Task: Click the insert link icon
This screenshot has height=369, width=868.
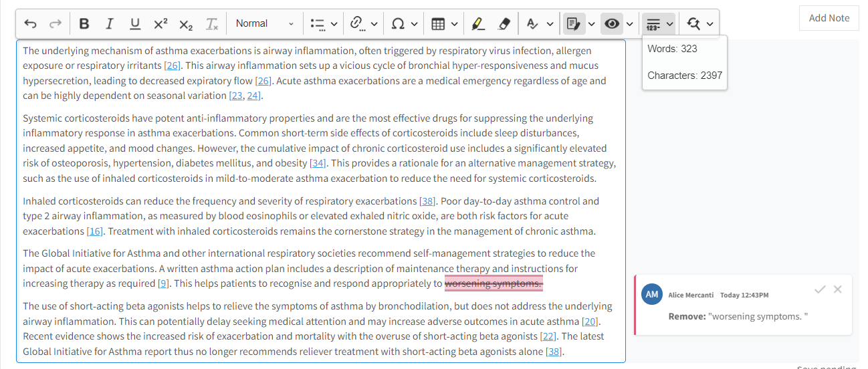Action: 357,24
